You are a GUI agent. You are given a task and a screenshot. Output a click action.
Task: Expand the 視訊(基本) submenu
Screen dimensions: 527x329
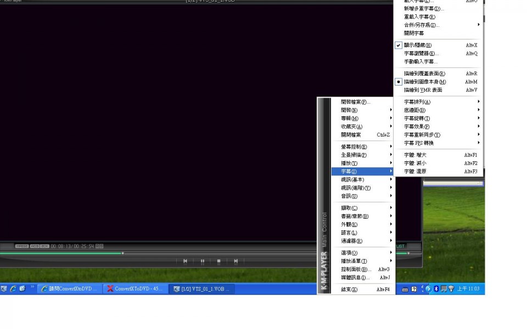click(352, 180)
